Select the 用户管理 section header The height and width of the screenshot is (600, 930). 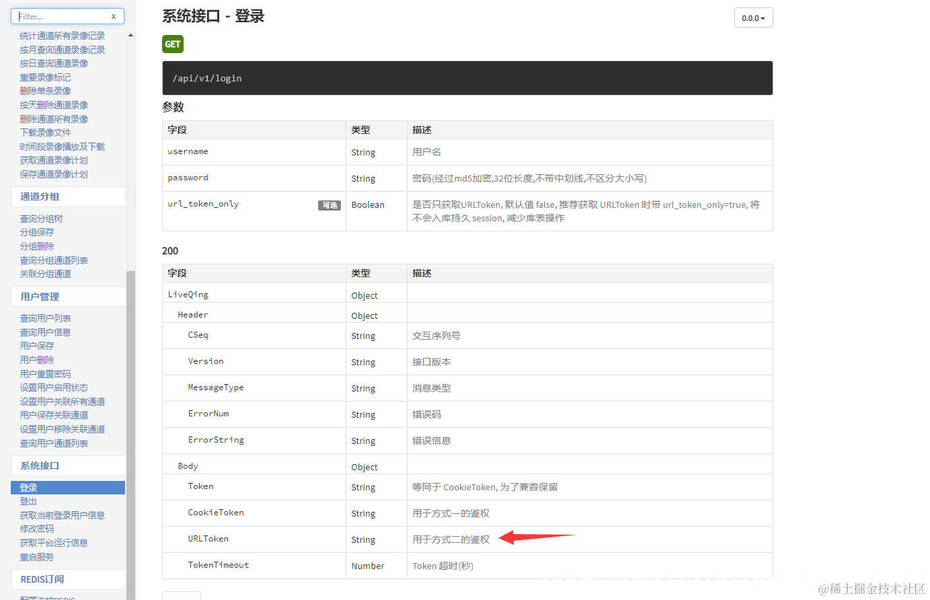coord(68,297)
